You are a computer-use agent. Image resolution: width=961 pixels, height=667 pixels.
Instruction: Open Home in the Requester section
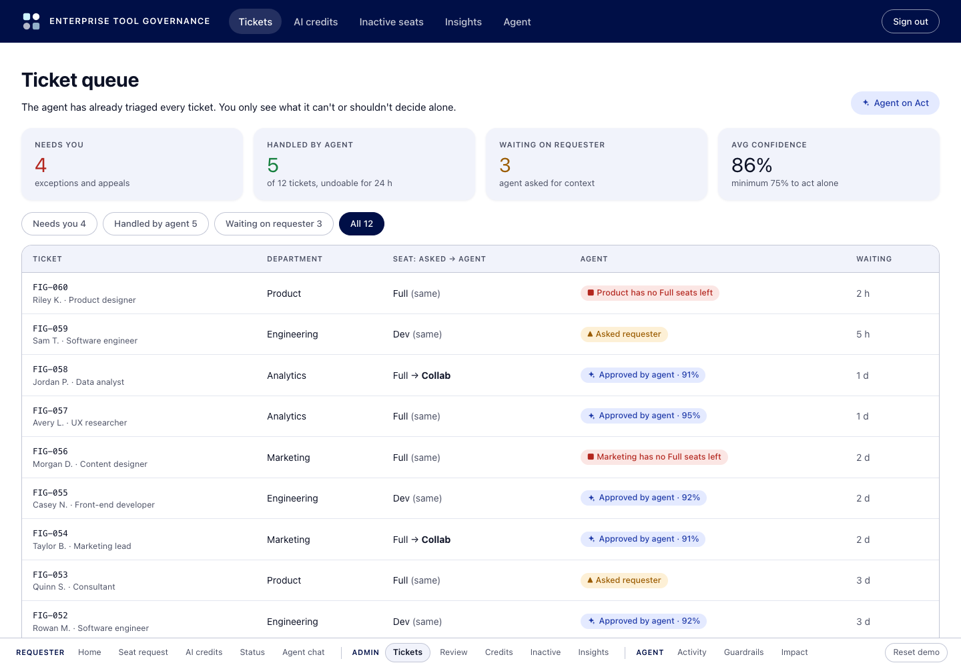(x=89, y=652)
